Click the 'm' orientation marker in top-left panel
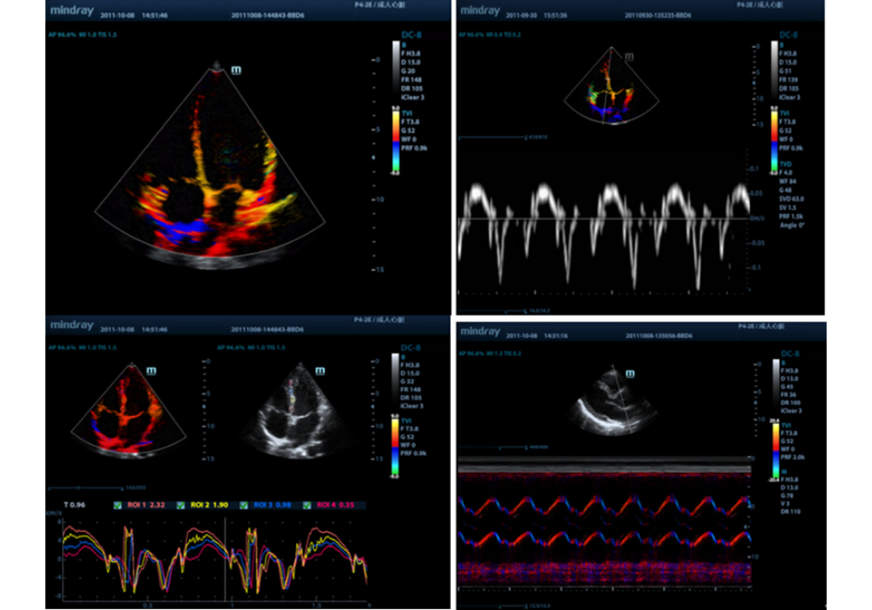 click(x=236, y=69)
